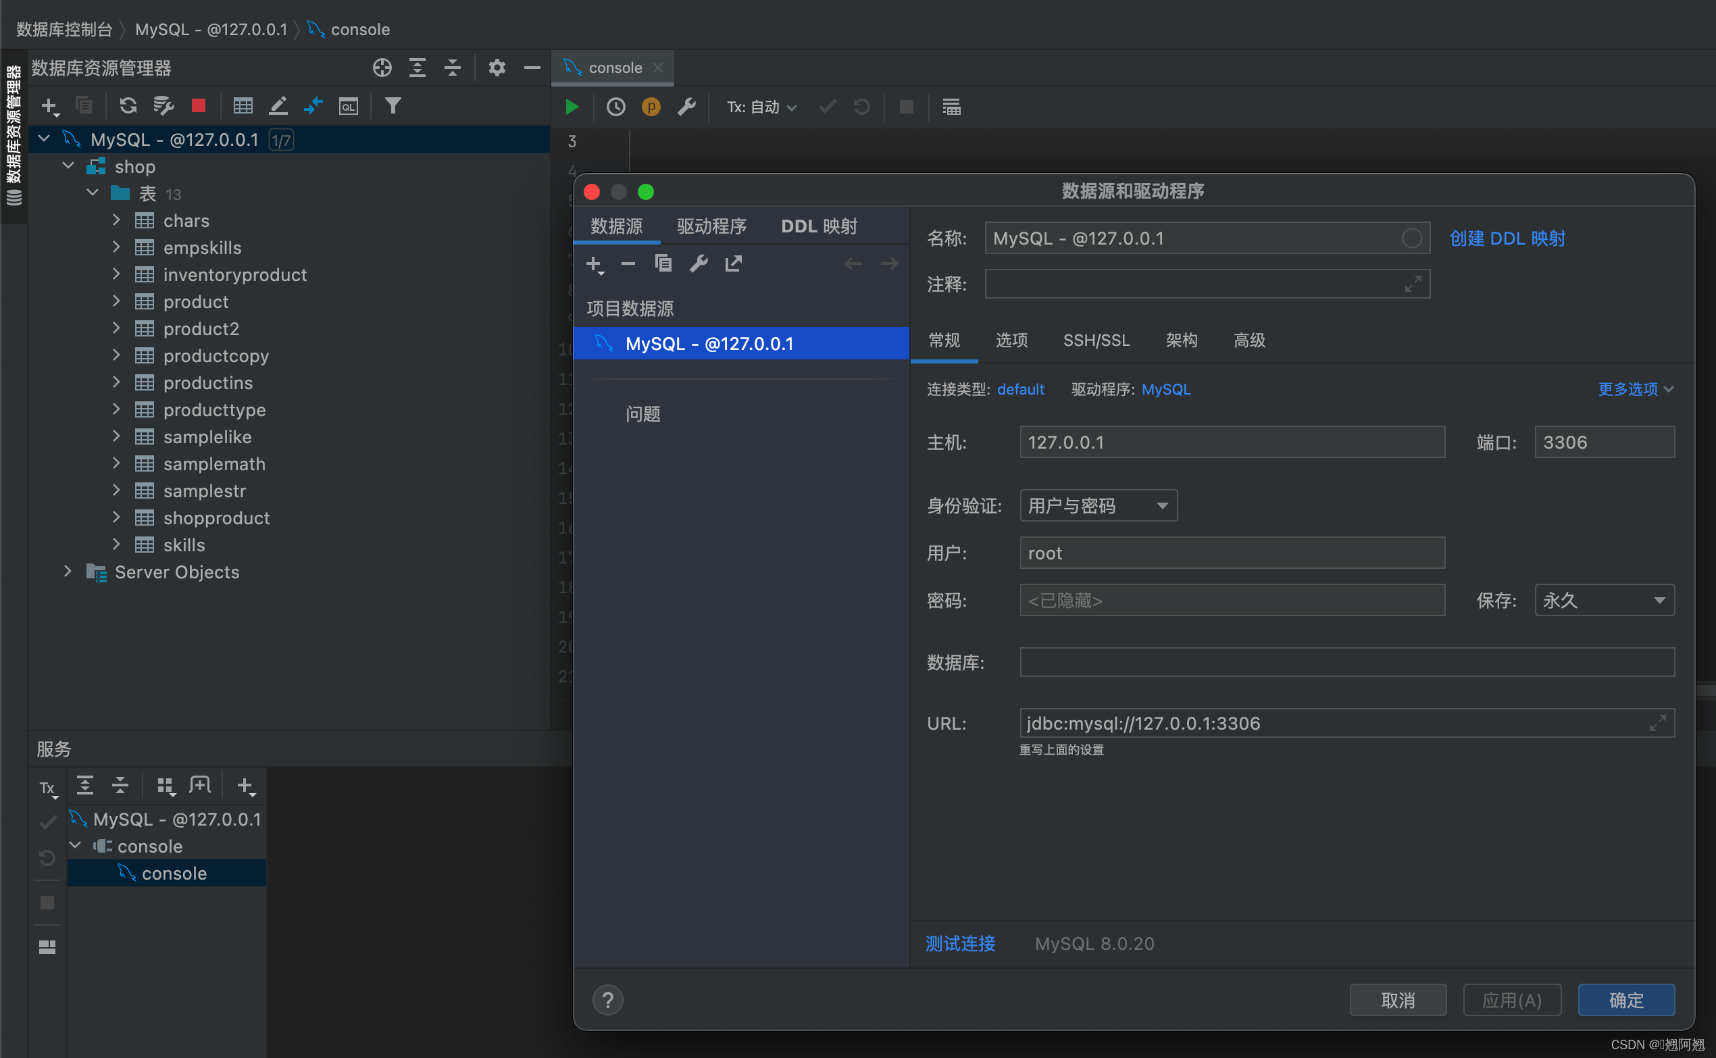This screenshot has width=1716, height=1058.
Task: Click the default connection type link
Action: (x=1021, y=390)
